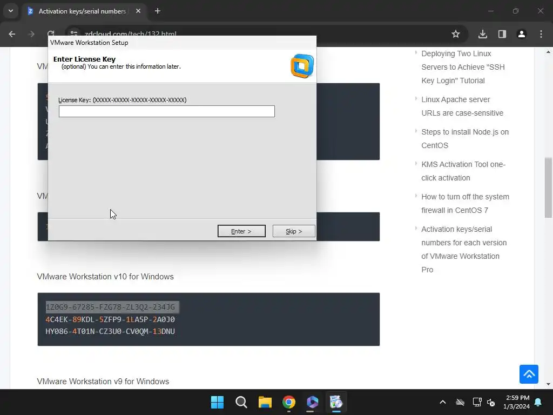Select the Activation keys/serial numbers tab
553x415 pixels.
[82, 11]
